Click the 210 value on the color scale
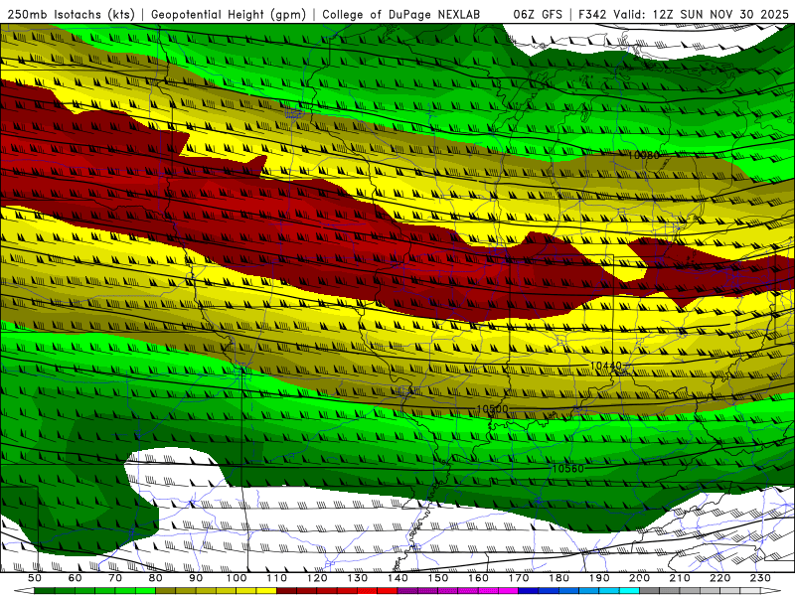 (680, 578)
